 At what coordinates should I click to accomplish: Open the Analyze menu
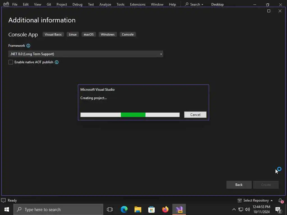tap(105, 4)
